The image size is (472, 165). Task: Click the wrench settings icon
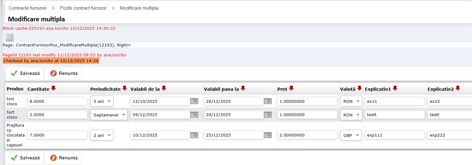(x=10, y=37)
